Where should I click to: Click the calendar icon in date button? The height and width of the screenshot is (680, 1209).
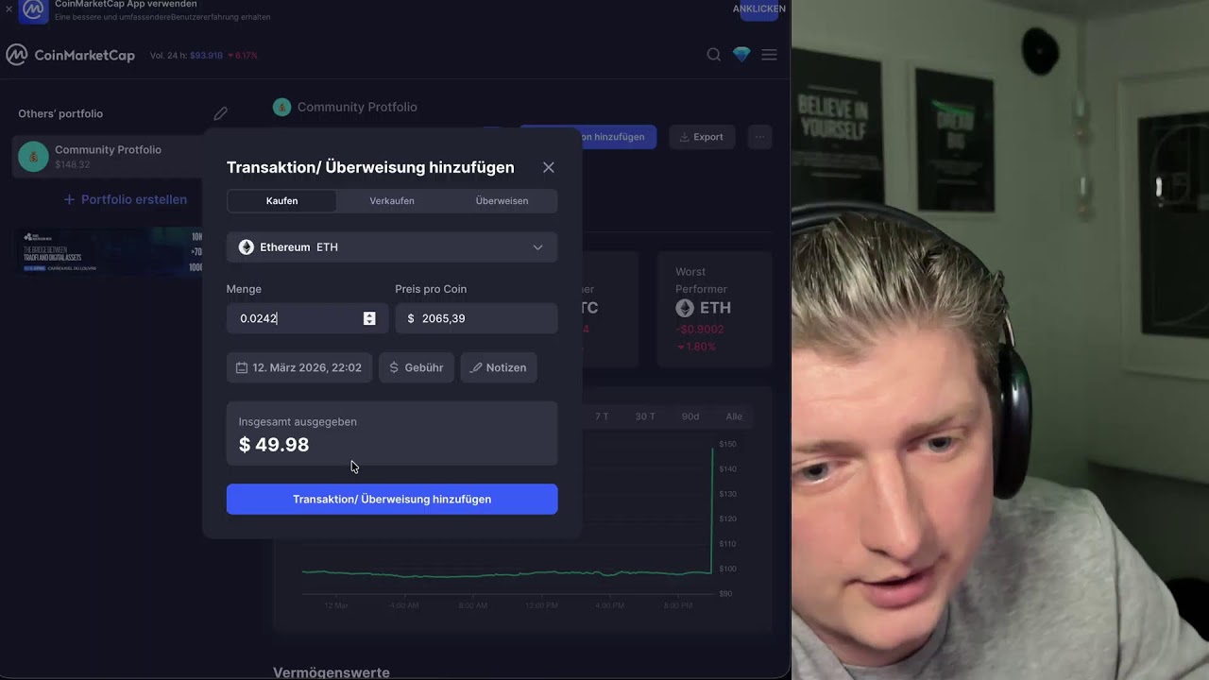pos(242,367)
